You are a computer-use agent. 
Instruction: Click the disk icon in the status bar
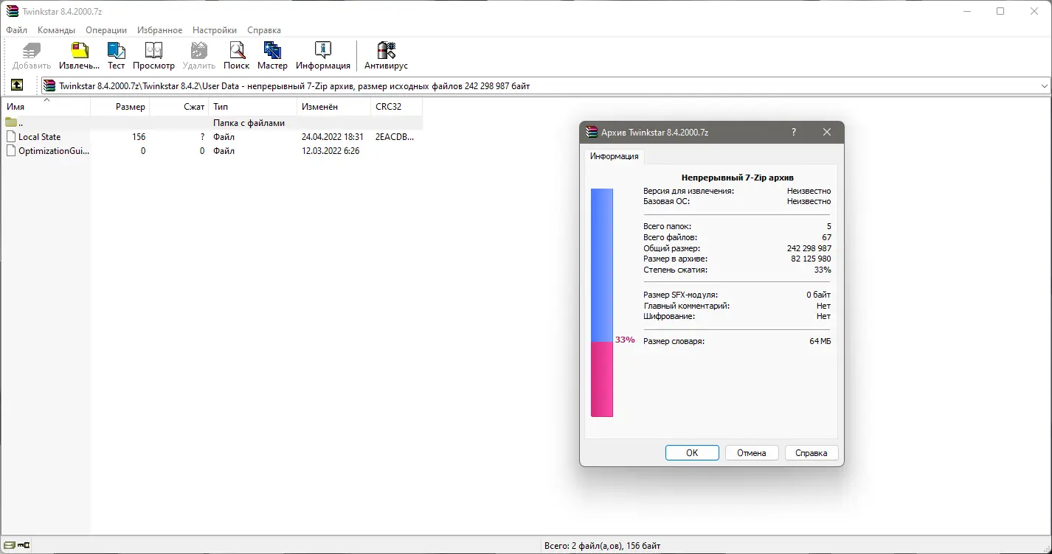point(13,545)
